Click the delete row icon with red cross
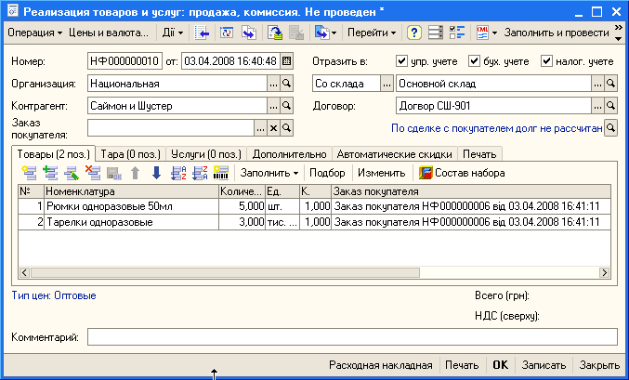The width and height of the screenshot is (629, 380). (92, 173)
